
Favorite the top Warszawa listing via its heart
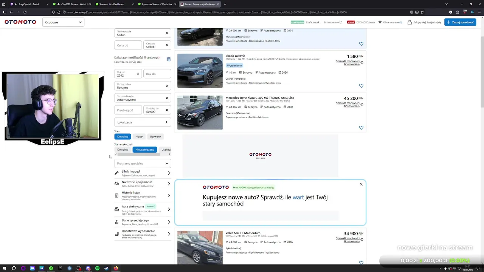(x=361, y=44)
